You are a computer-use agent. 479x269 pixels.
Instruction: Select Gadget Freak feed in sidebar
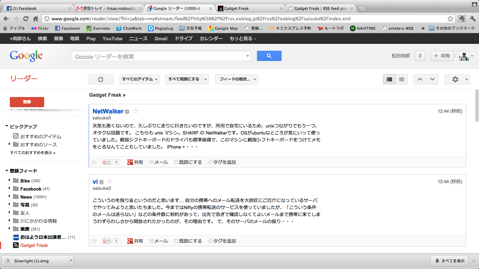[34, 245]
